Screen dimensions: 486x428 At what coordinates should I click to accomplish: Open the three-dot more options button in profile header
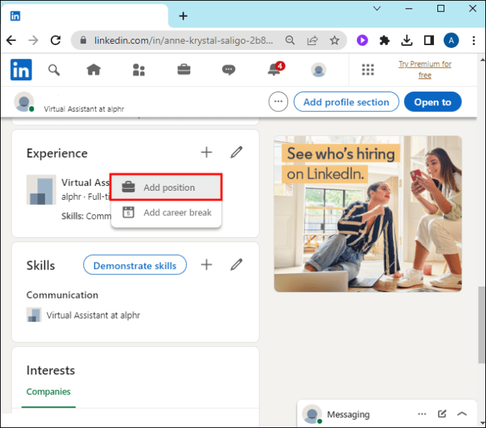pyautogui.click(x=278, y=101)
